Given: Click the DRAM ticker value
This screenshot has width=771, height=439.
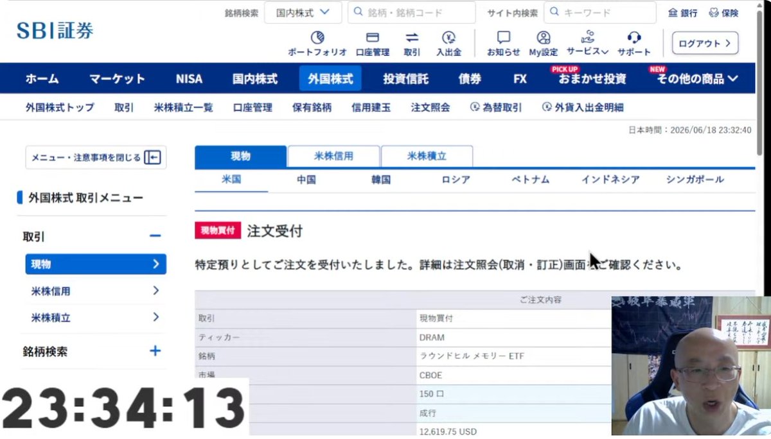Looking at the screenshot, I should point(432,337).
